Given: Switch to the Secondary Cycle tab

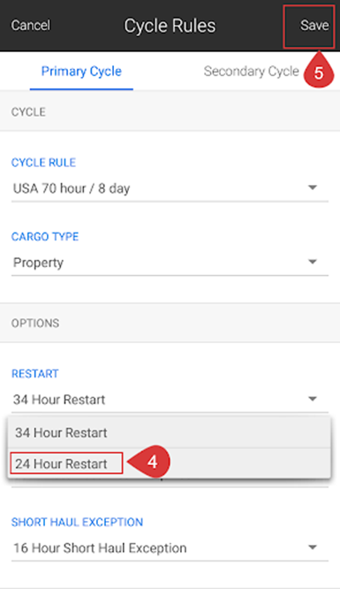Looking at the screenshot, I should (251, 71).
